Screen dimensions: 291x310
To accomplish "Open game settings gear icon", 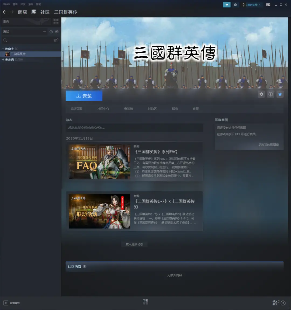I will [261, 94].
